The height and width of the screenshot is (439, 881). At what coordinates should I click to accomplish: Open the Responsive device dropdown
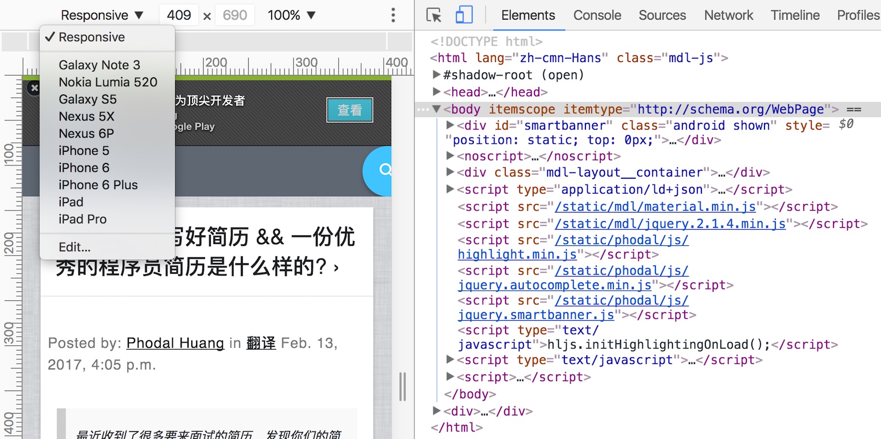(102, 15)
